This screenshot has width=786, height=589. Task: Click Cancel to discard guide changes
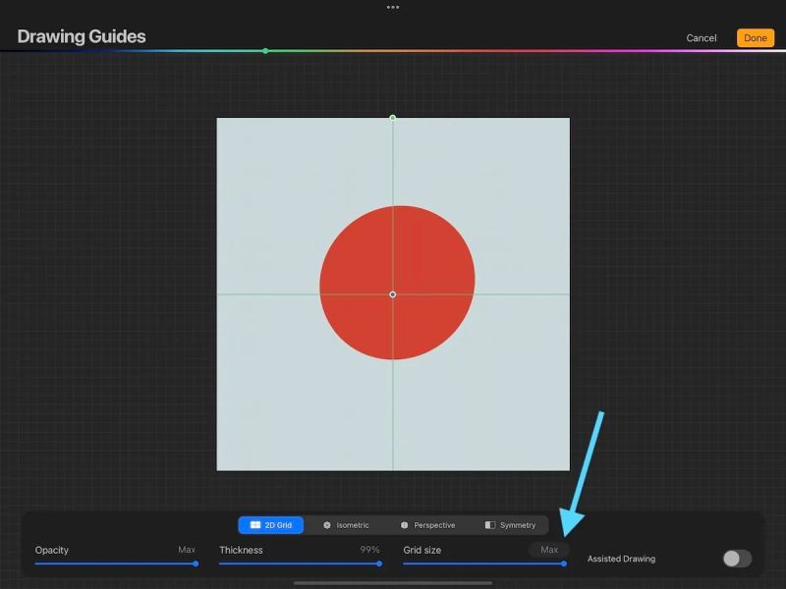click(x=701, y=37)
